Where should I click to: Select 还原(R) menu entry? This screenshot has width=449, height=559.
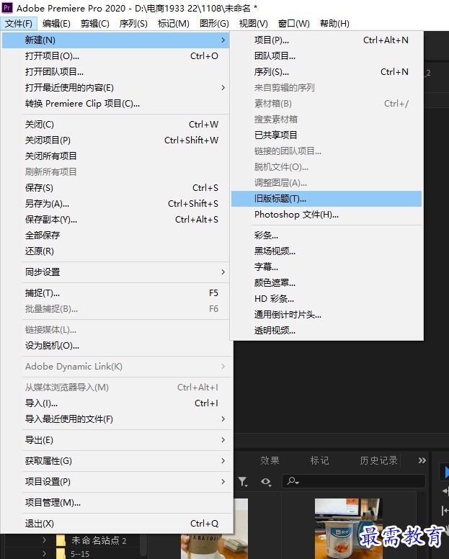coord(115,251)
